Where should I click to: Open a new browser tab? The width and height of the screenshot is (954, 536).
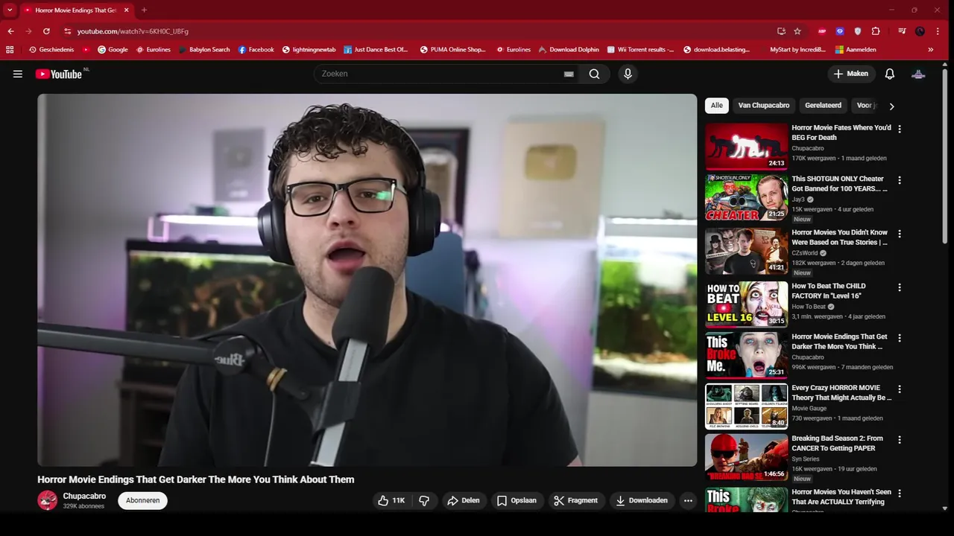pyautogui.click(x=144, y=10)
